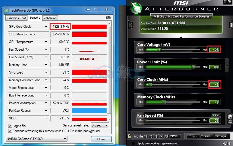
Task: Open Memory Used sensor dropdown
Action: coord(46,65)
